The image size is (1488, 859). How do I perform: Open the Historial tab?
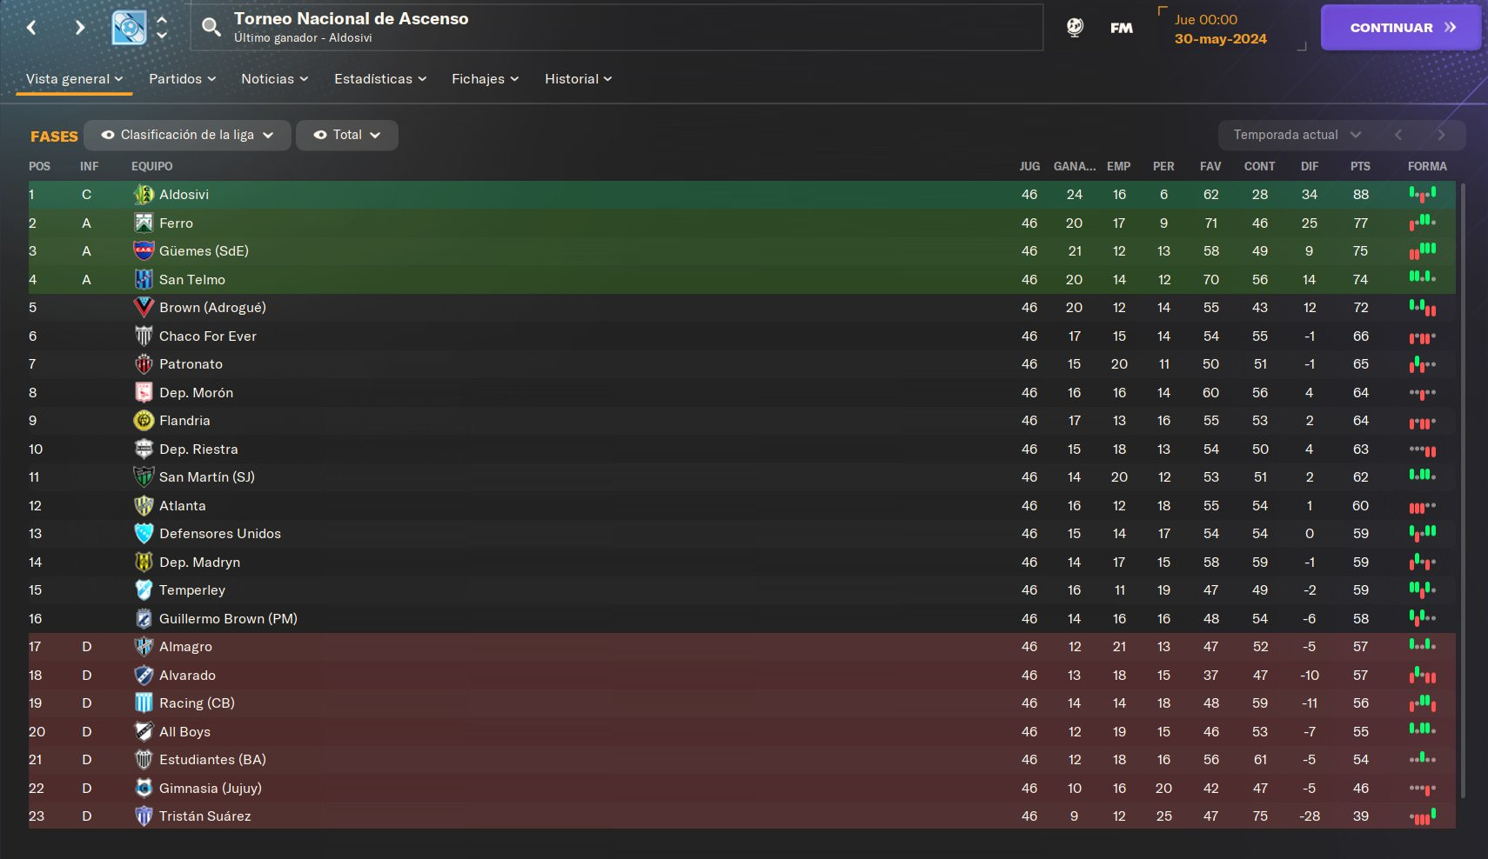pyautogui.click(x=578, y=79)
